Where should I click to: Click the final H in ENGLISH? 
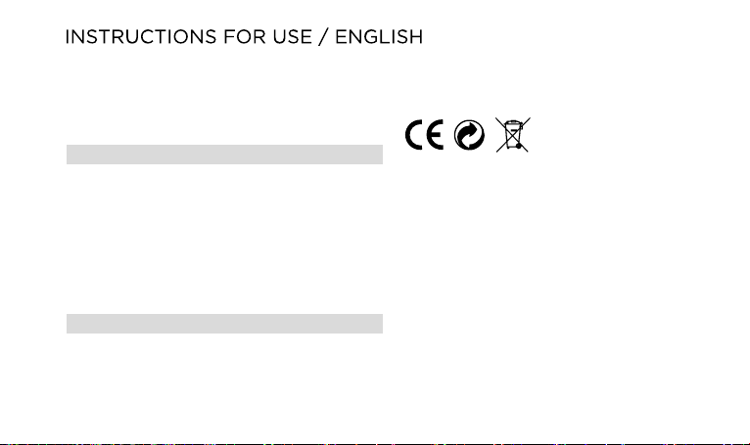coord(417,37)
